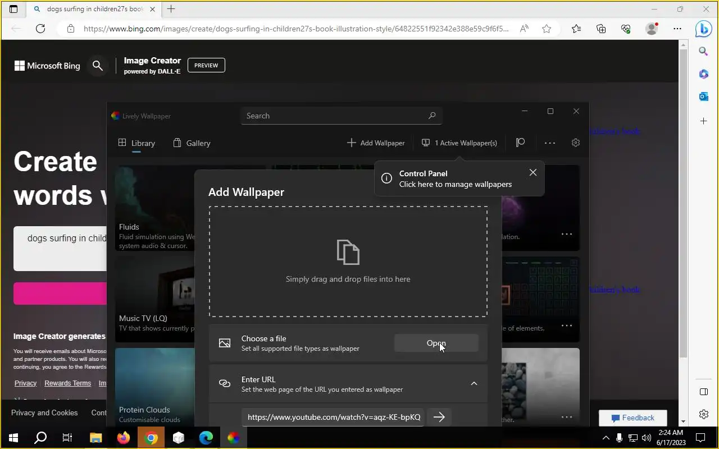Open options dots on bottom-right wallpaper card
Viewport: 719px width, 449px height.
coord(567,417)
